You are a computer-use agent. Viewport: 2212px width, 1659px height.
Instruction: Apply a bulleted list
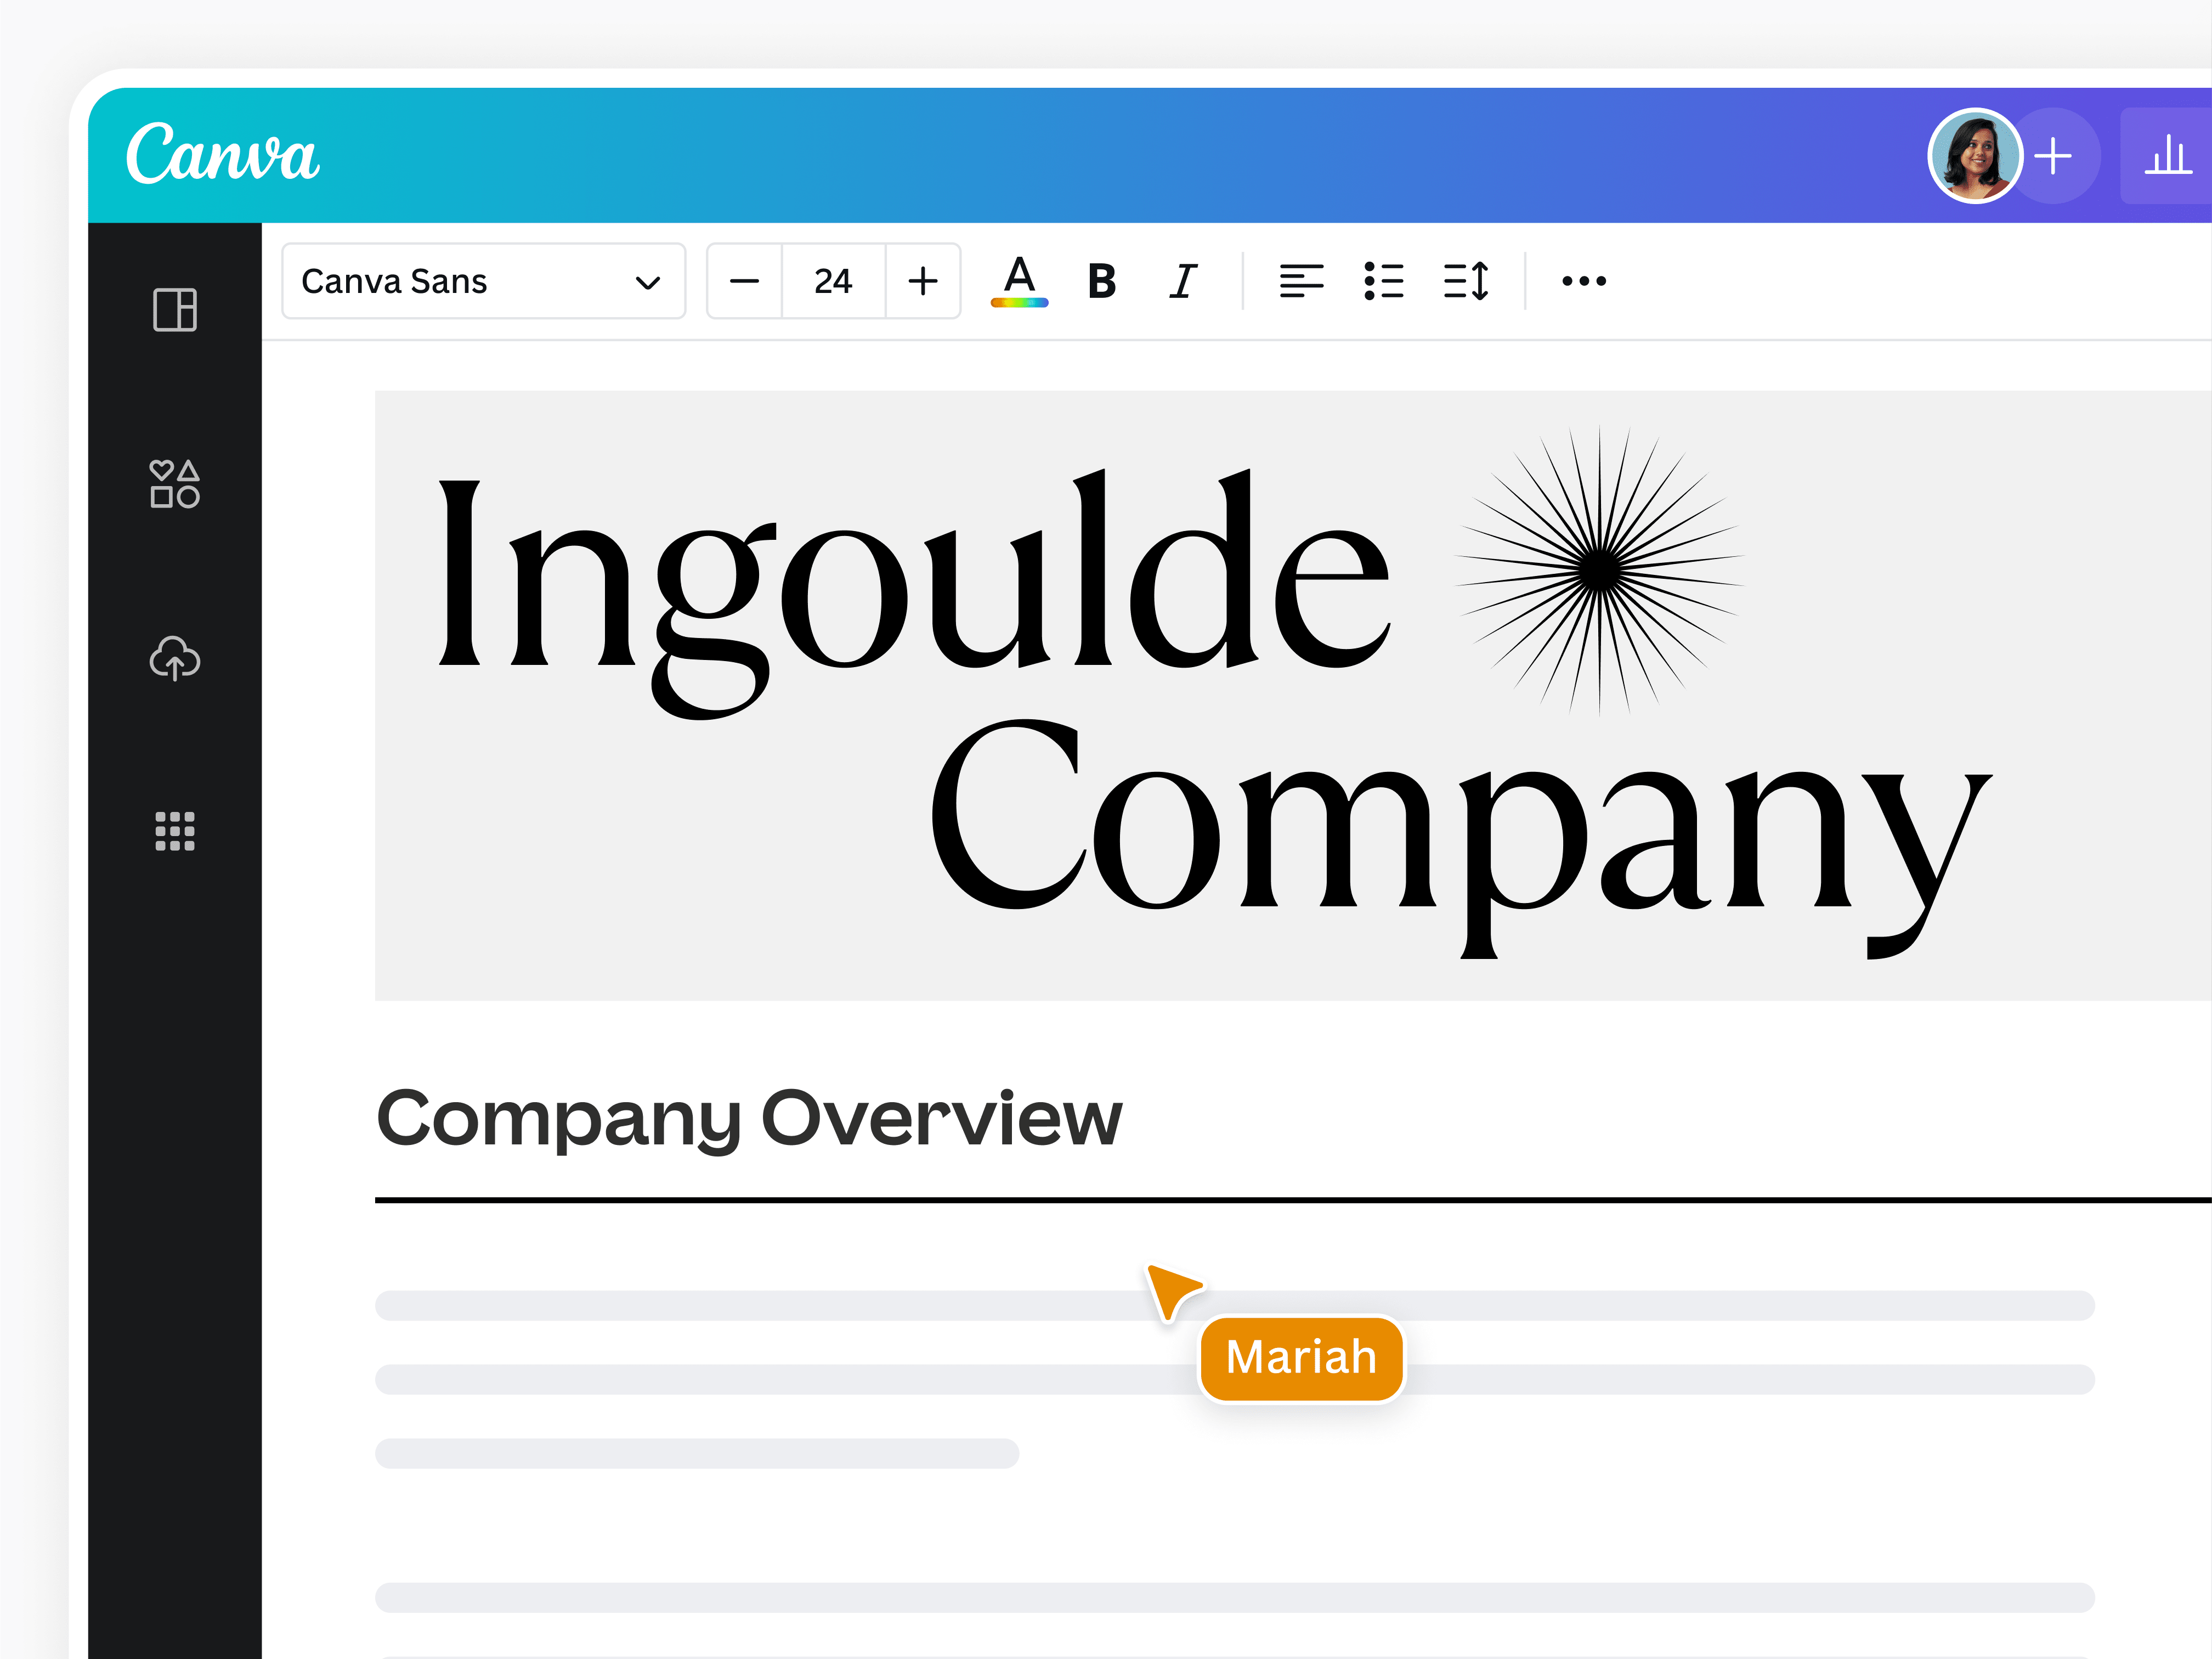(x=1384, y=281)
